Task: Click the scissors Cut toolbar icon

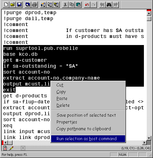Action: click(x=65, y=5)
